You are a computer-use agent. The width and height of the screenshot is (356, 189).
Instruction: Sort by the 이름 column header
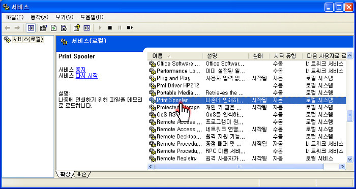(175, 56)
